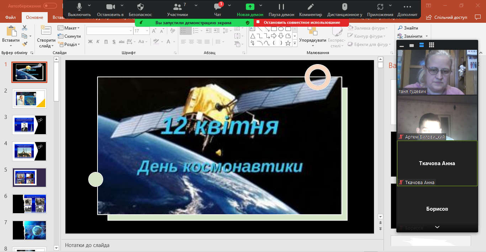Viewport: 486px width, 252px height.
Task: Expand video options arrow in Zoom
Action: [x=122, y=6]
